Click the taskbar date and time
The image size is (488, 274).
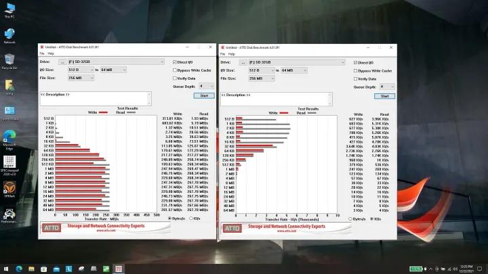pyautogui.click(x=466, y=269)
